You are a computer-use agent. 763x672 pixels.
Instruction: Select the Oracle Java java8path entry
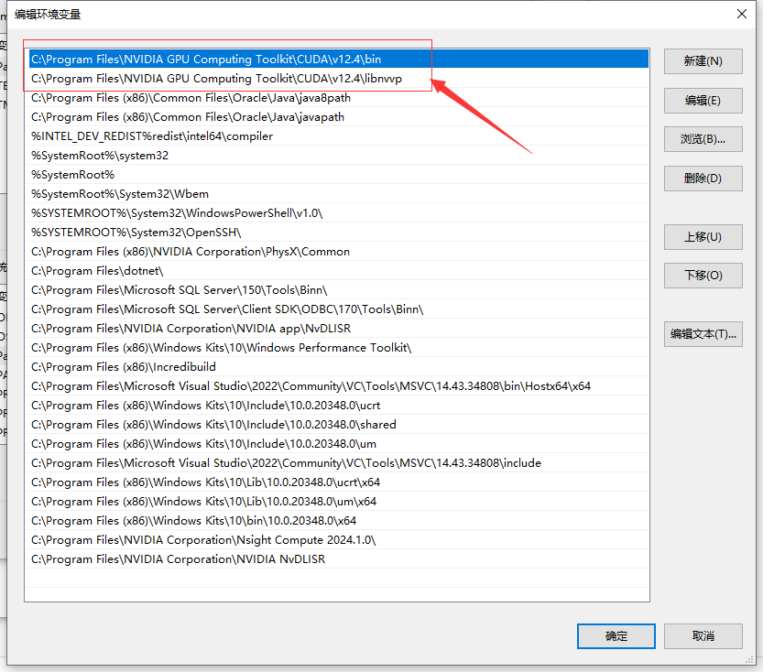coord(191,98)
